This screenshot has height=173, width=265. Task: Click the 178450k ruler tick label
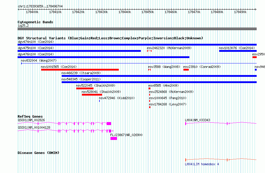[x=148, y=12]
